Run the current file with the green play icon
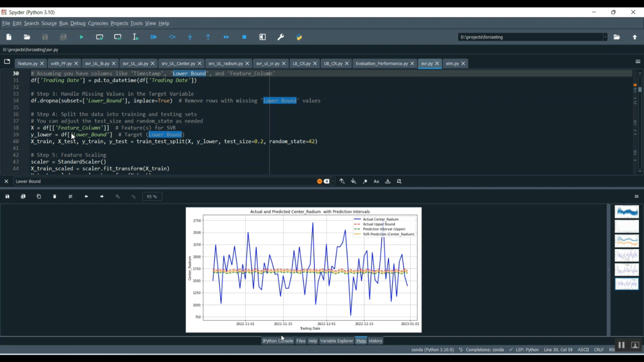The width and height of the screenshot is (644, 362). (82, 37)
